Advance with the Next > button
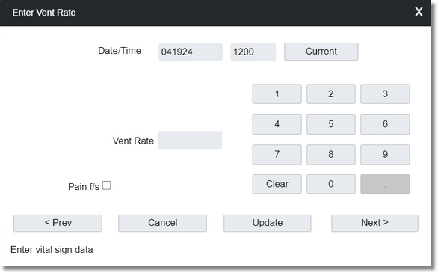438x273 pixels. [374, 223]
